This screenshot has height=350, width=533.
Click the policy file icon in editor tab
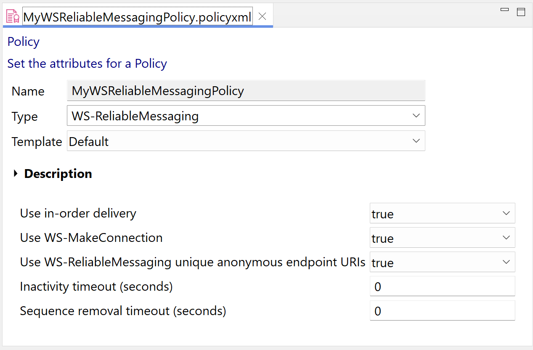13,16
